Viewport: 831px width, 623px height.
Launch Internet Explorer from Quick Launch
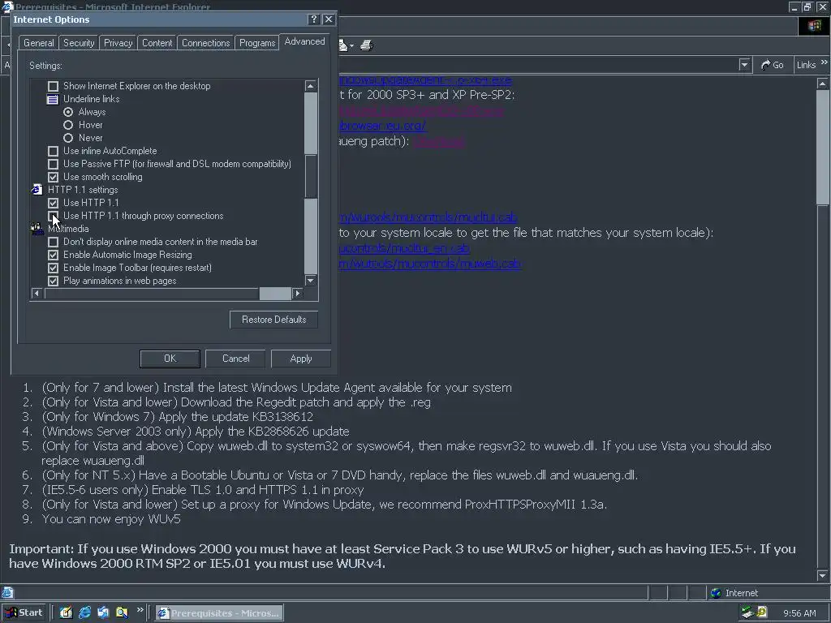[84, 612]
